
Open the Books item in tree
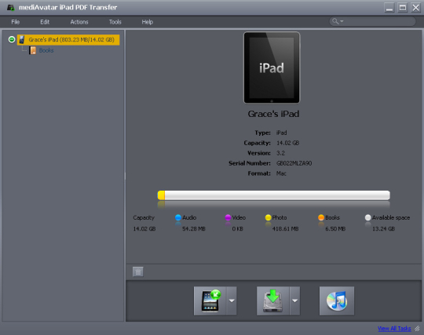point(46,50)
